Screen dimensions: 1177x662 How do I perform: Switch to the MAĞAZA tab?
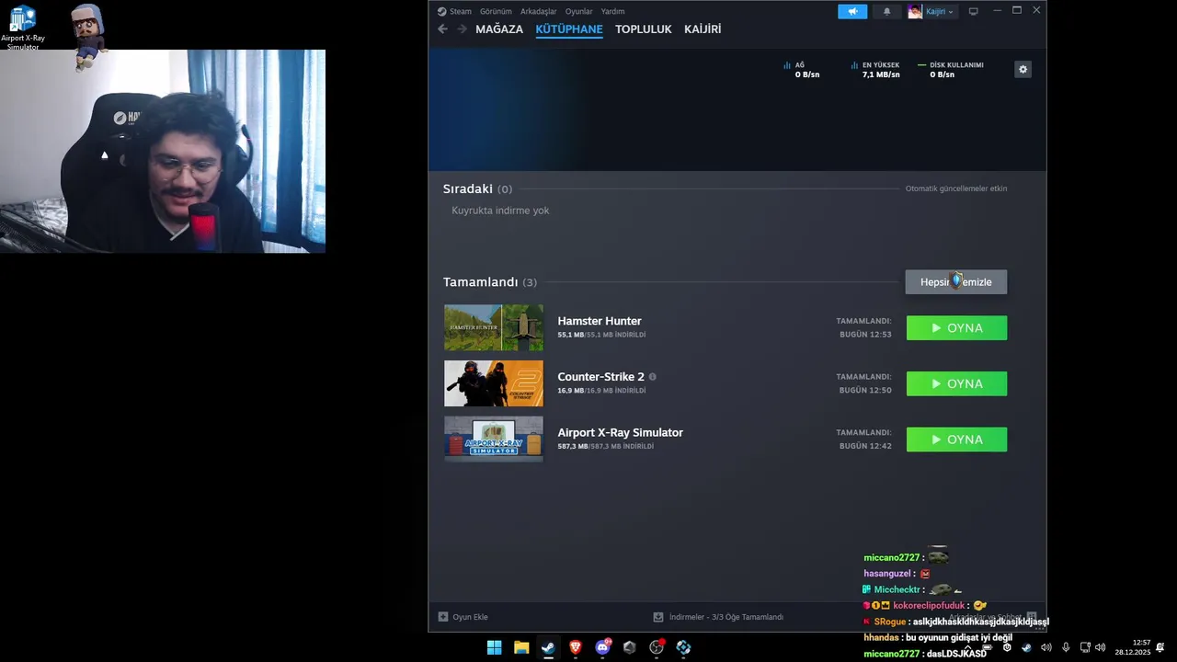[x=499, y=29]
